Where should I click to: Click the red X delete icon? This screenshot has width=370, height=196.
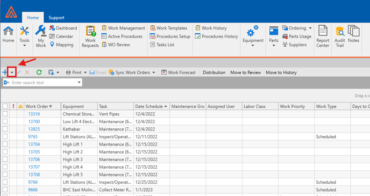(x=27, y=72)
